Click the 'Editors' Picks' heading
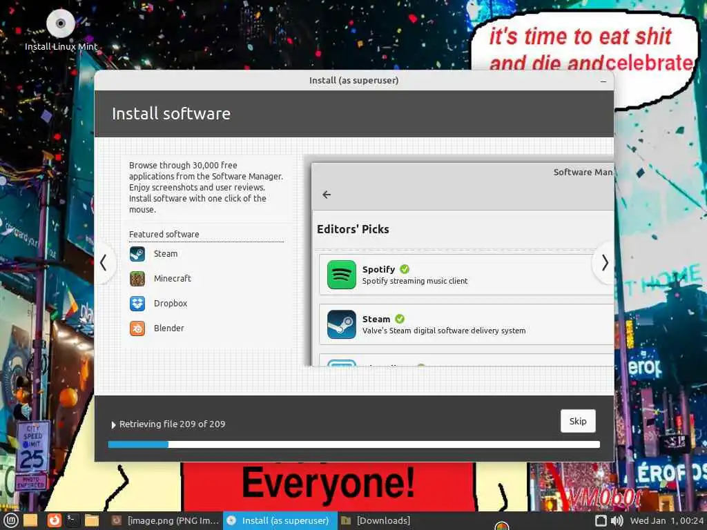This screenshot has height=530, width=707. (353, 229)
